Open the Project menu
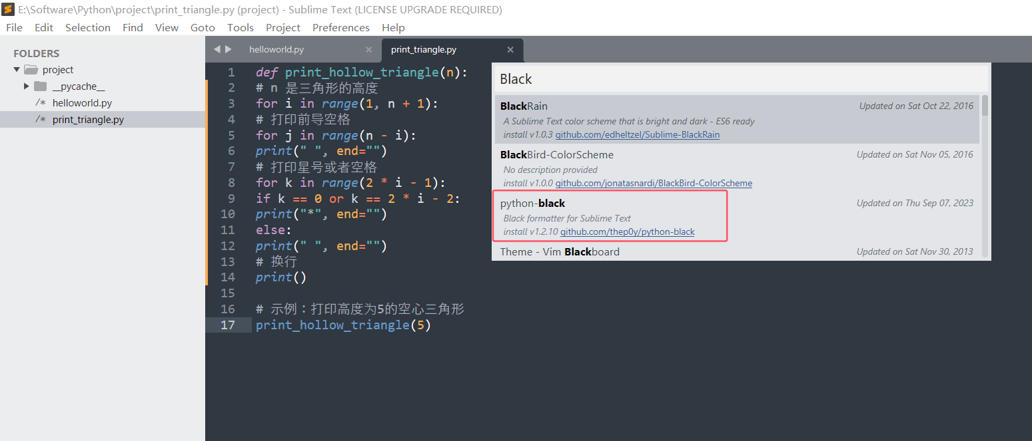The width and height of the screenshot is (1032, 441). tap(283, 27)
